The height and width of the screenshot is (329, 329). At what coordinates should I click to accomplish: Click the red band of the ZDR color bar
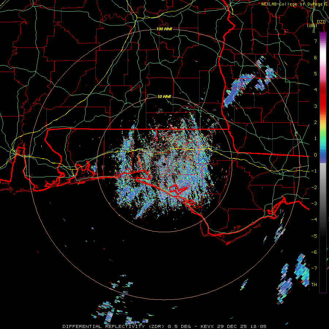point(323,99)
